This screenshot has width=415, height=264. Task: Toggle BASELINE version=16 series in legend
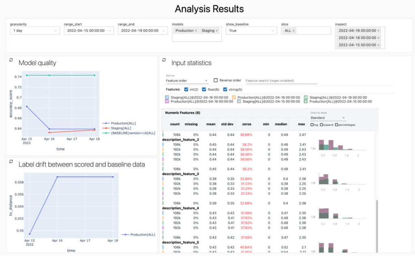pyautogui.click(x=129, y=133)
